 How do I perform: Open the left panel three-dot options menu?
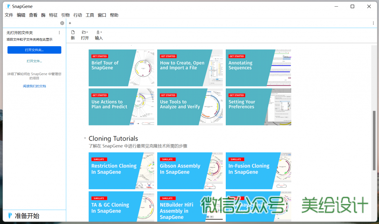tap(59, 33)
